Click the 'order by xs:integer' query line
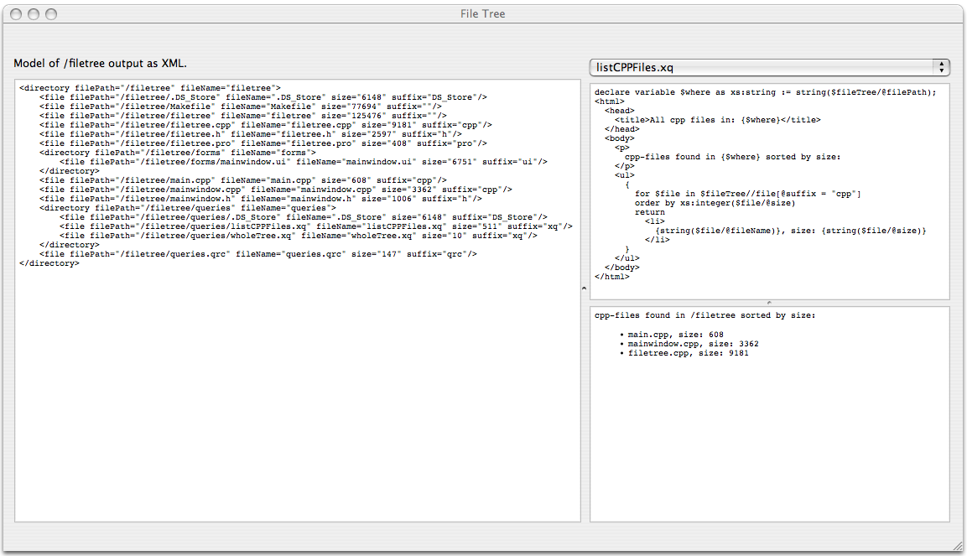The height and width of the screenshot is (556, 967). pos(714,203)
